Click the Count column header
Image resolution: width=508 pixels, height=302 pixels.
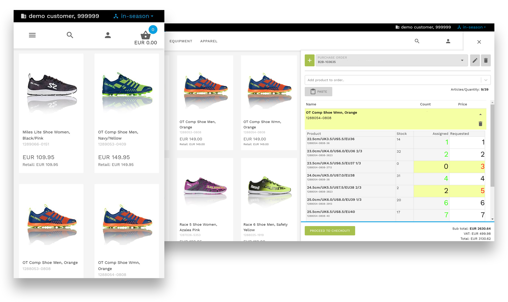tap(425, 104)
